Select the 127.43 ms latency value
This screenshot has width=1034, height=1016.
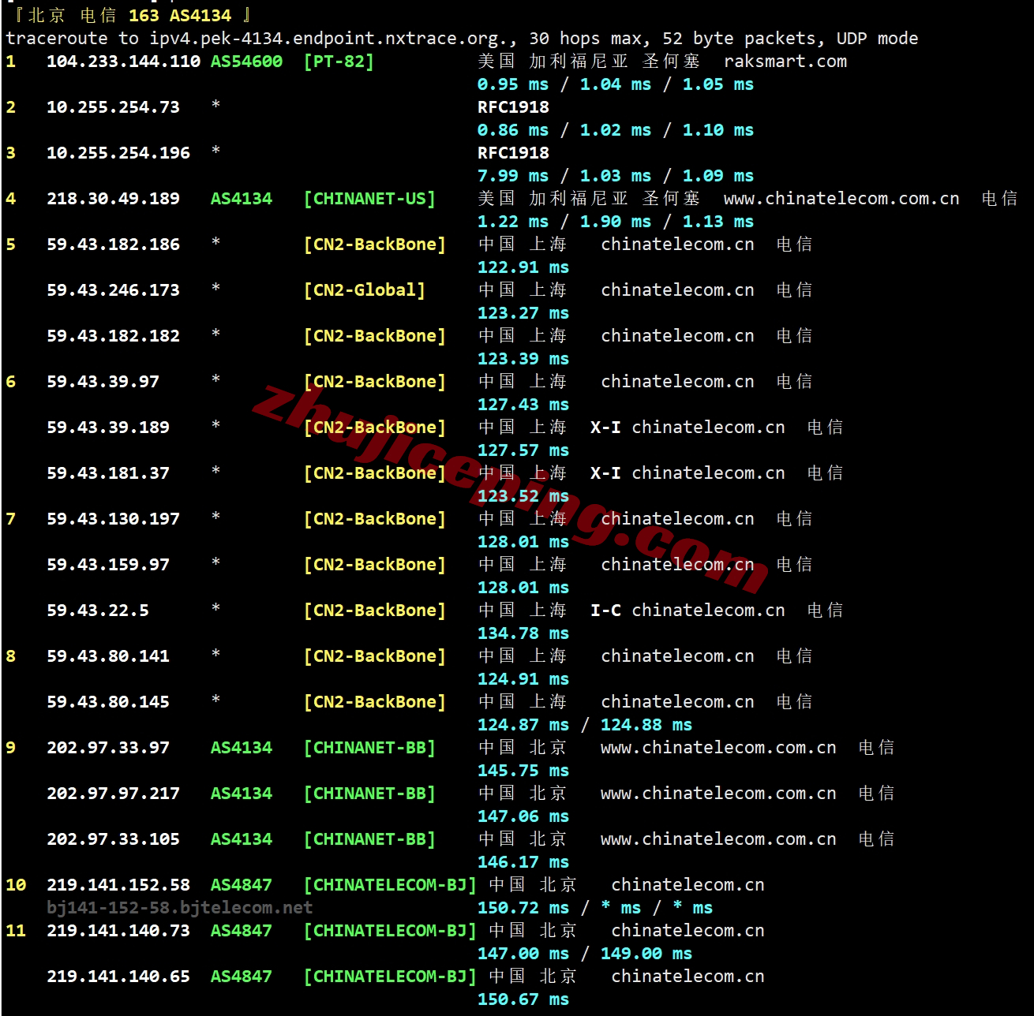523,405
